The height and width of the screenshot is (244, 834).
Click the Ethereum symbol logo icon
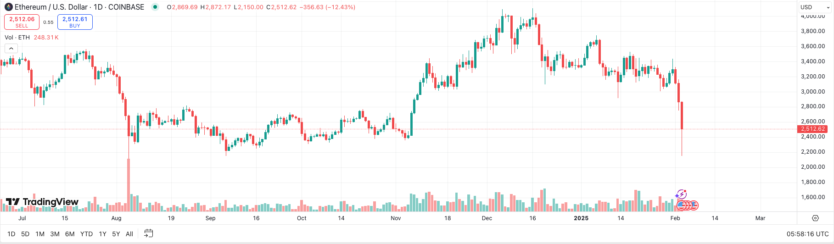[8, 7]
